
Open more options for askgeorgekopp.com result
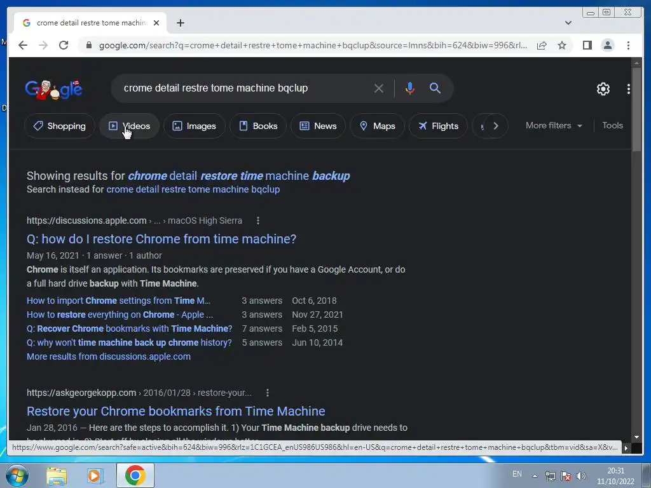point(268,393)
